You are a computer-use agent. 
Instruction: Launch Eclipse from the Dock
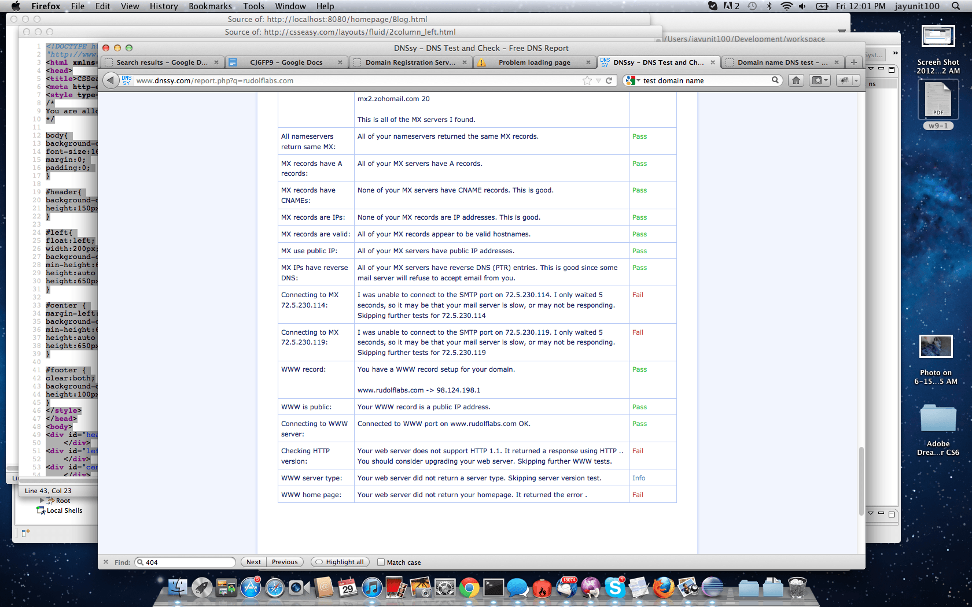click(712, 588)
